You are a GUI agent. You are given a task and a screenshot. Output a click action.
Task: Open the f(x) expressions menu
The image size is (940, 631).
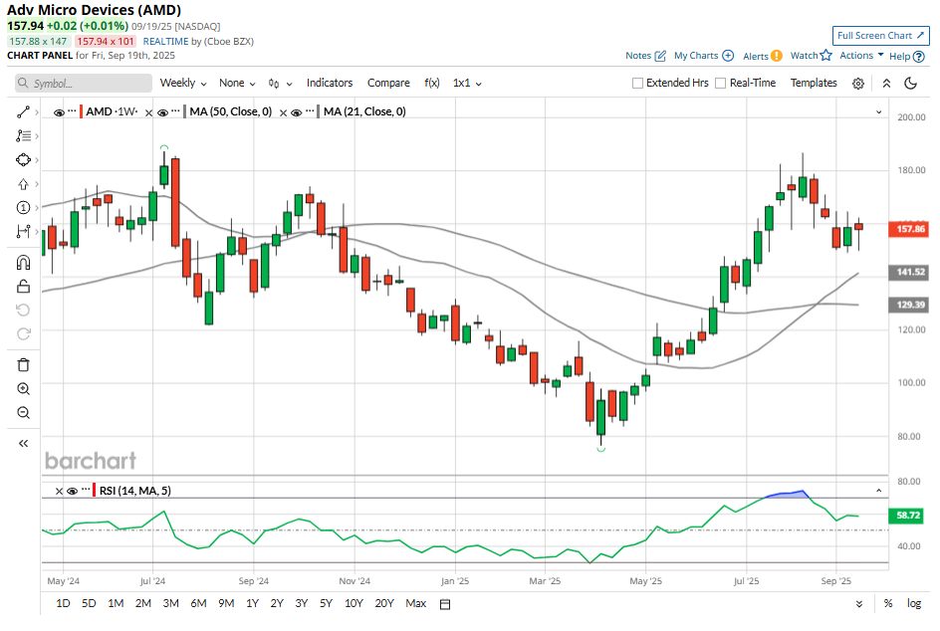pyautogui.click(x=431, y=84)
